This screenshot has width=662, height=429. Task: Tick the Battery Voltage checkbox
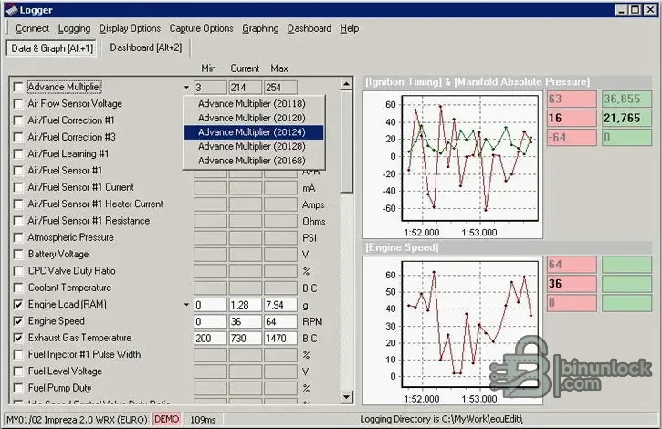pyautogui.click(x=18, y=254)
